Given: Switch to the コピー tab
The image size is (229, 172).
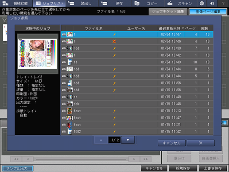Looking at the screenshot, I should click(x=147, y=3).
